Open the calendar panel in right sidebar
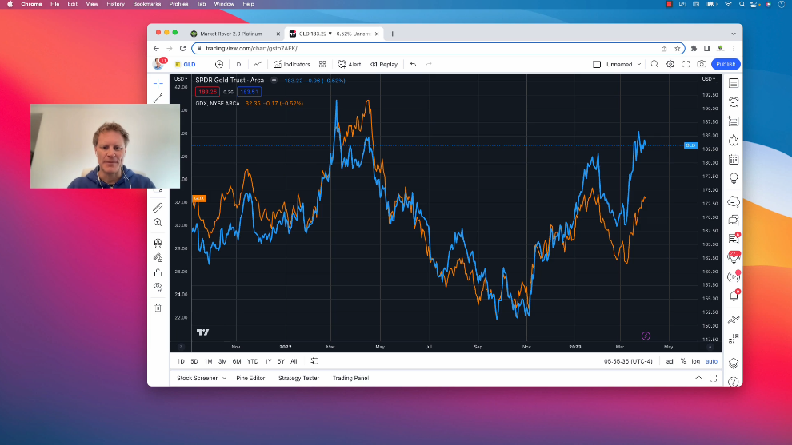 point(734,159)
